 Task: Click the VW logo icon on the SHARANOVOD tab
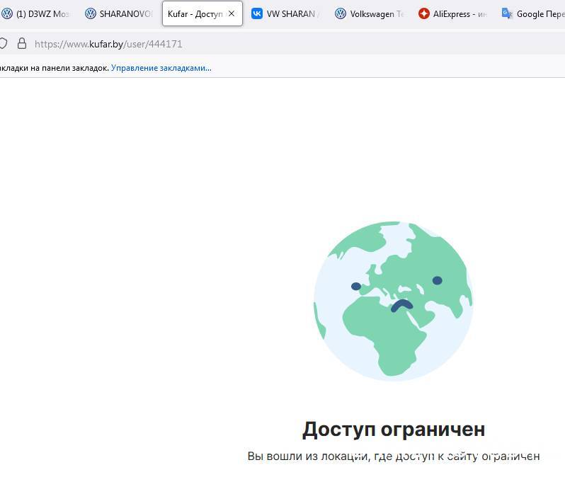(90, 13)
